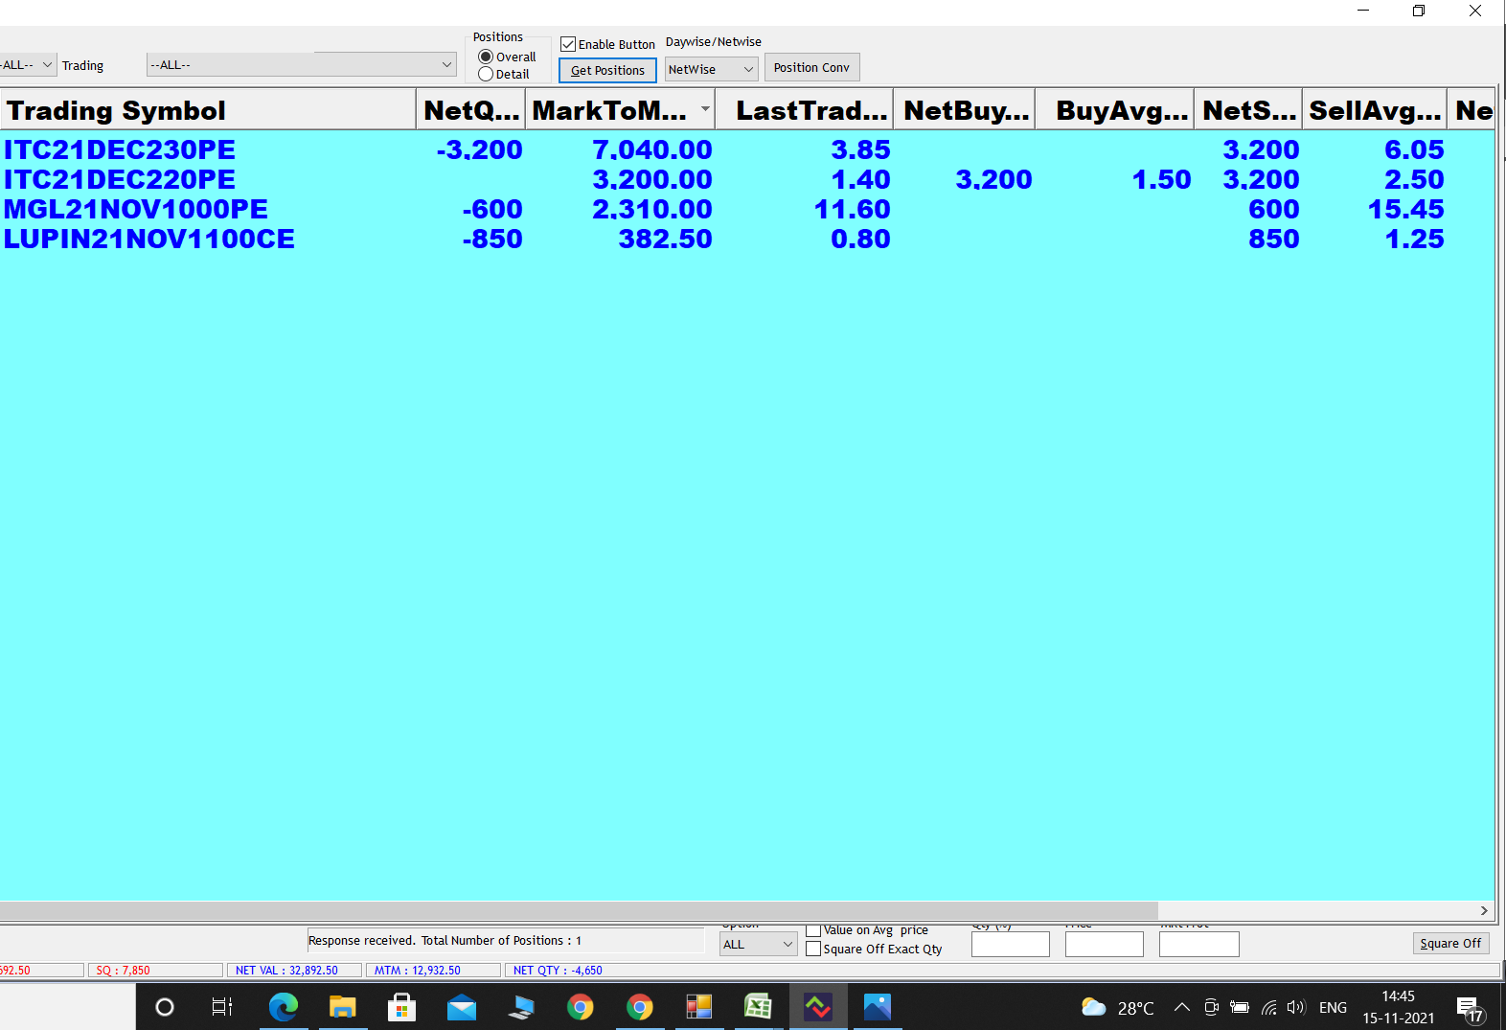Click horizontal scrollbar right arrow

1484,910
